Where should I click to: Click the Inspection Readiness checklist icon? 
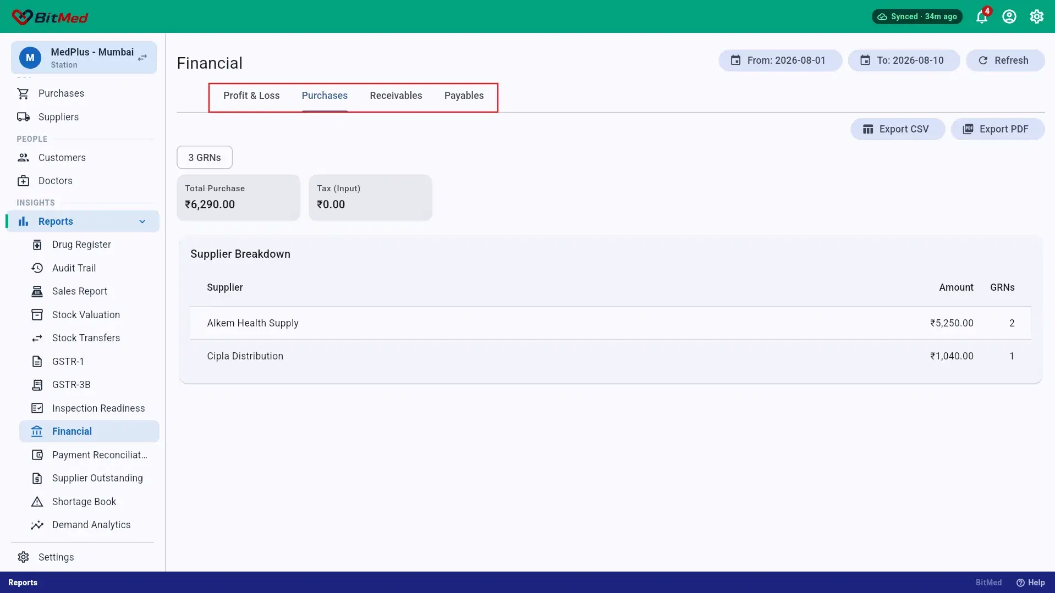coord(37,408)
